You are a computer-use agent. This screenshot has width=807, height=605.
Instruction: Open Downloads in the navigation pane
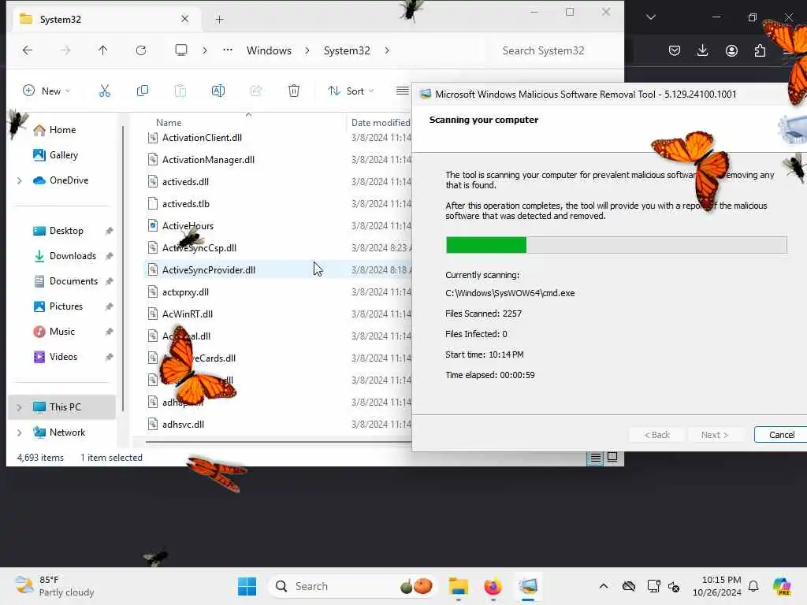click(73, 256)
